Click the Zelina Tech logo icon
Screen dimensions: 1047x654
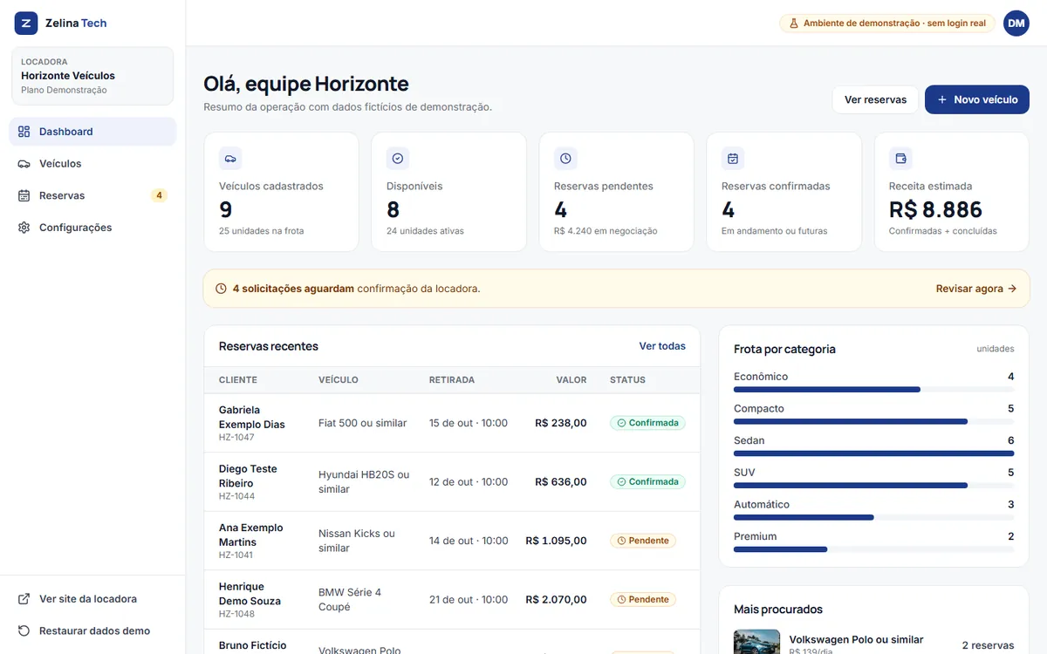click(26, 24)
